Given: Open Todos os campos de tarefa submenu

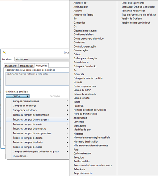Looking at the screenshot, I should pos(38,138).
